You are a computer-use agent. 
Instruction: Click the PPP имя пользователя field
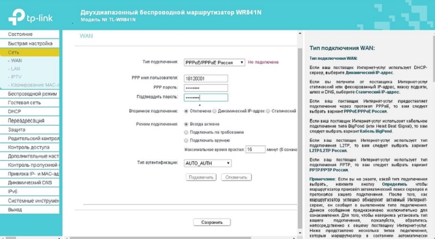point(206,78)
